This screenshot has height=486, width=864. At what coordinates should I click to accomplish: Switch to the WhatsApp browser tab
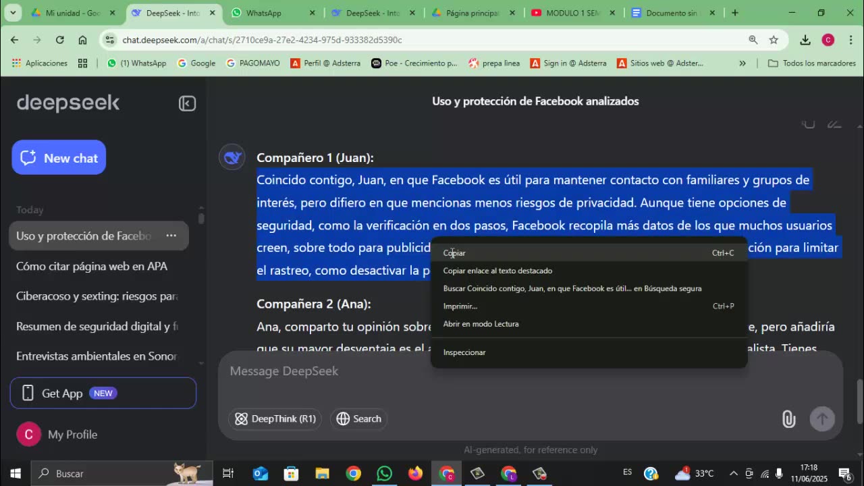click(x=273, y=13)
